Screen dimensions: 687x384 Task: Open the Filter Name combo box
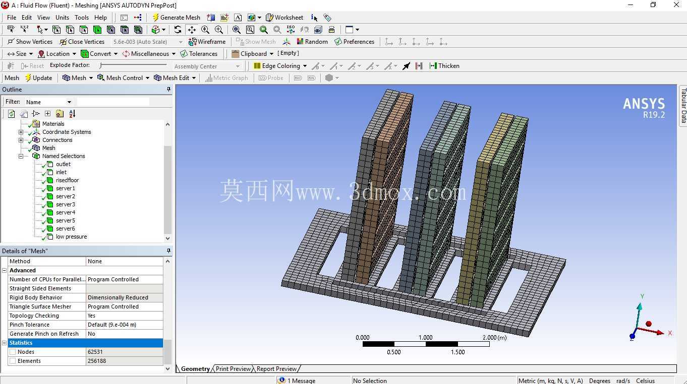pyautogui.click(x=48, y=102)
